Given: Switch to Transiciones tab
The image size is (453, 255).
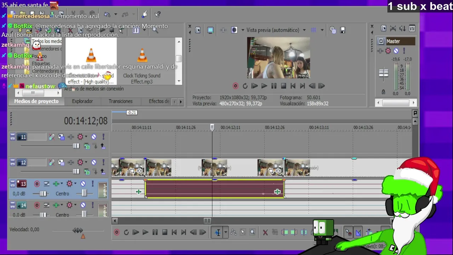Looking at the screenshot, I should click(120, 101).
